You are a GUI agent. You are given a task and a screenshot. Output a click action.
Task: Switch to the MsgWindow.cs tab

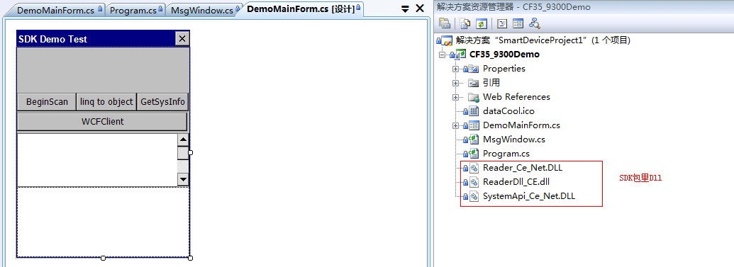(204, 11)
